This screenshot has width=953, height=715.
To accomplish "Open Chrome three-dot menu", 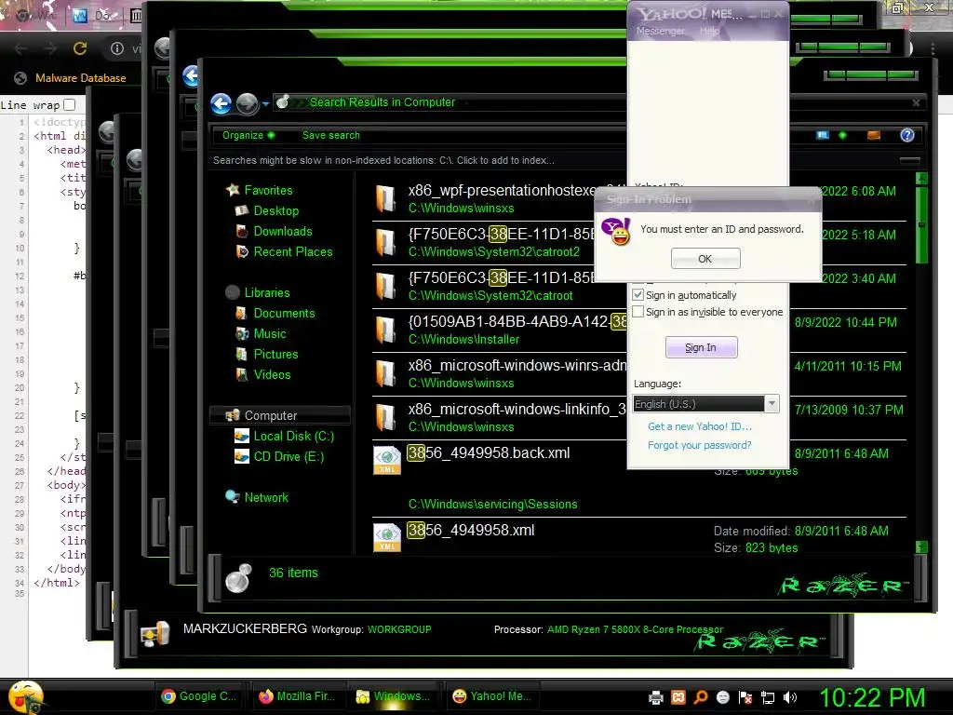I will coord(933,48).
